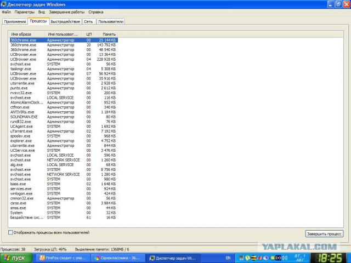Open the Файл menu

[x=6, y=12]
